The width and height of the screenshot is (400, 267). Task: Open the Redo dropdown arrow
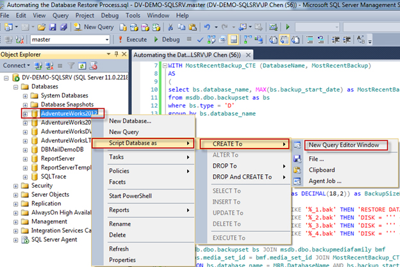233,27
